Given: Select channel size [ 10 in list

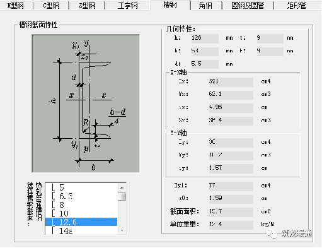Looking at the screenshot, I should (81, 213).
